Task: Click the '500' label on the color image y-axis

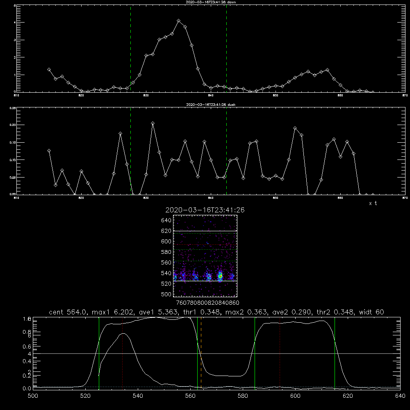Action: (x=166, y=294)
